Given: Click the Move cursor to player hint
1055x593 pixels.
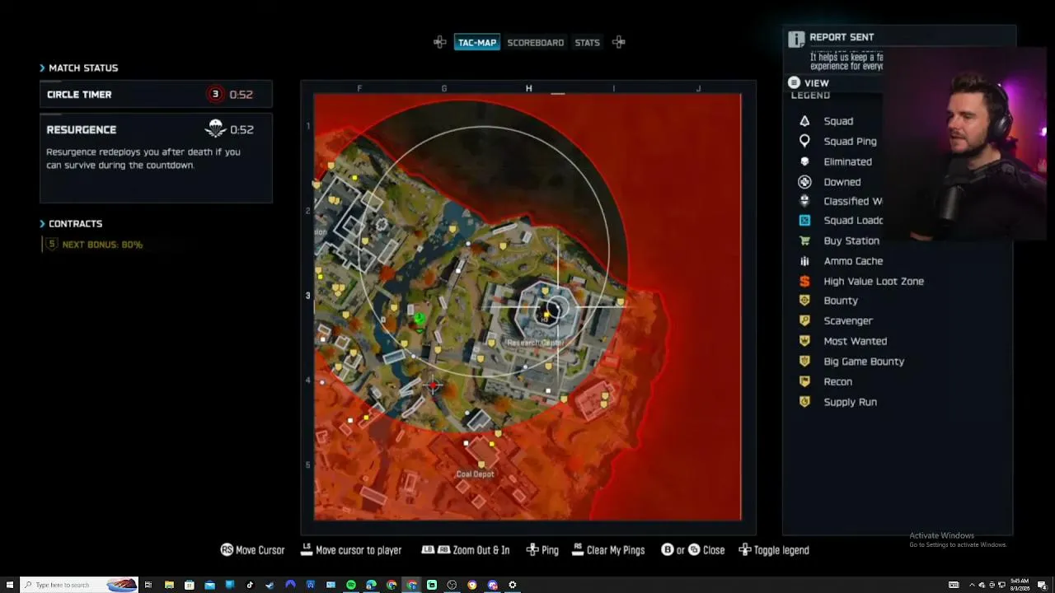Looking at the screenshot, I should point(350,550).
